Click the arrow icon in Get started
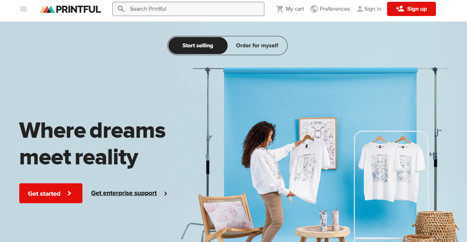Viewport: 467px width, 242px height. click(x=70, y=193)
